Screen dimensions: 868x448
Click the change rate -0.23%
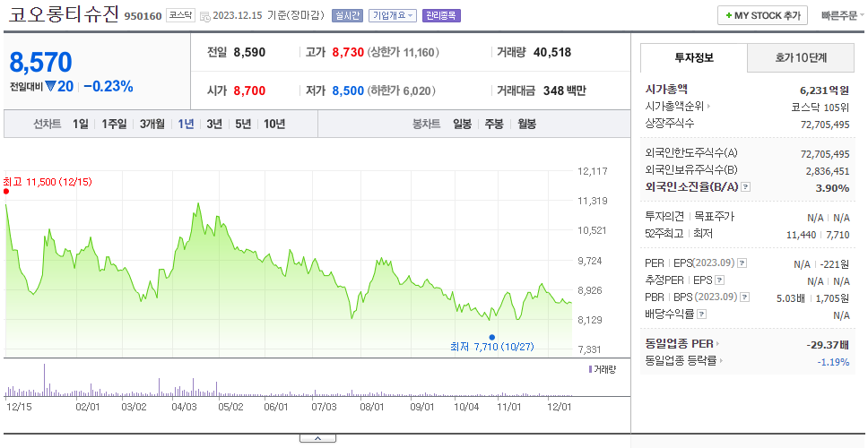pyautogui.click(x=108, y=86)
